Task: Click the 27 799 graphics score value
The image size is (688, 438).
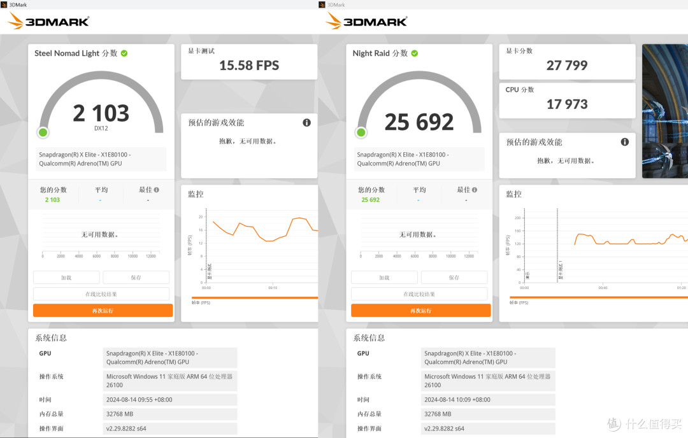Action: point(567,66)
